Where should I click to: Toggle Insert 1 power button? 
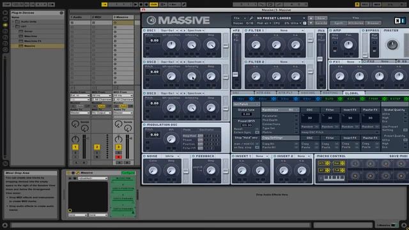[233, 156]
